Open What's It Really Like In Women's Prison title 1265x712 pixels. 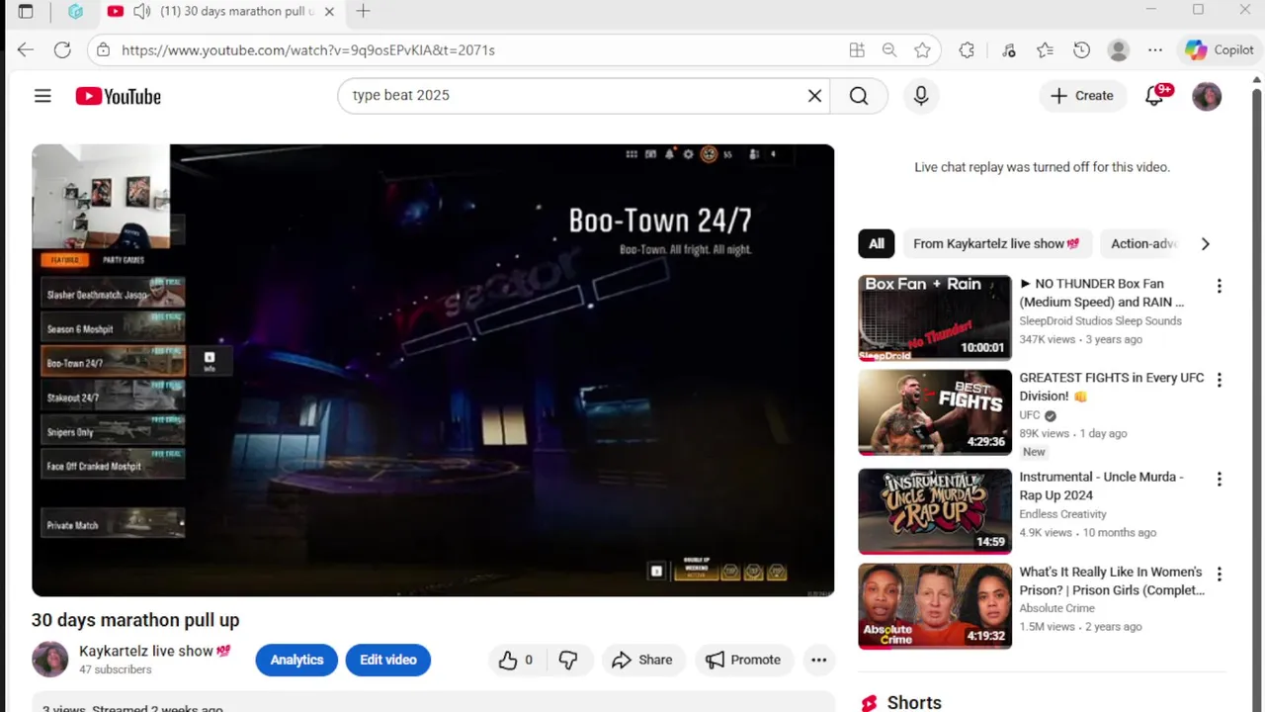1112,580
